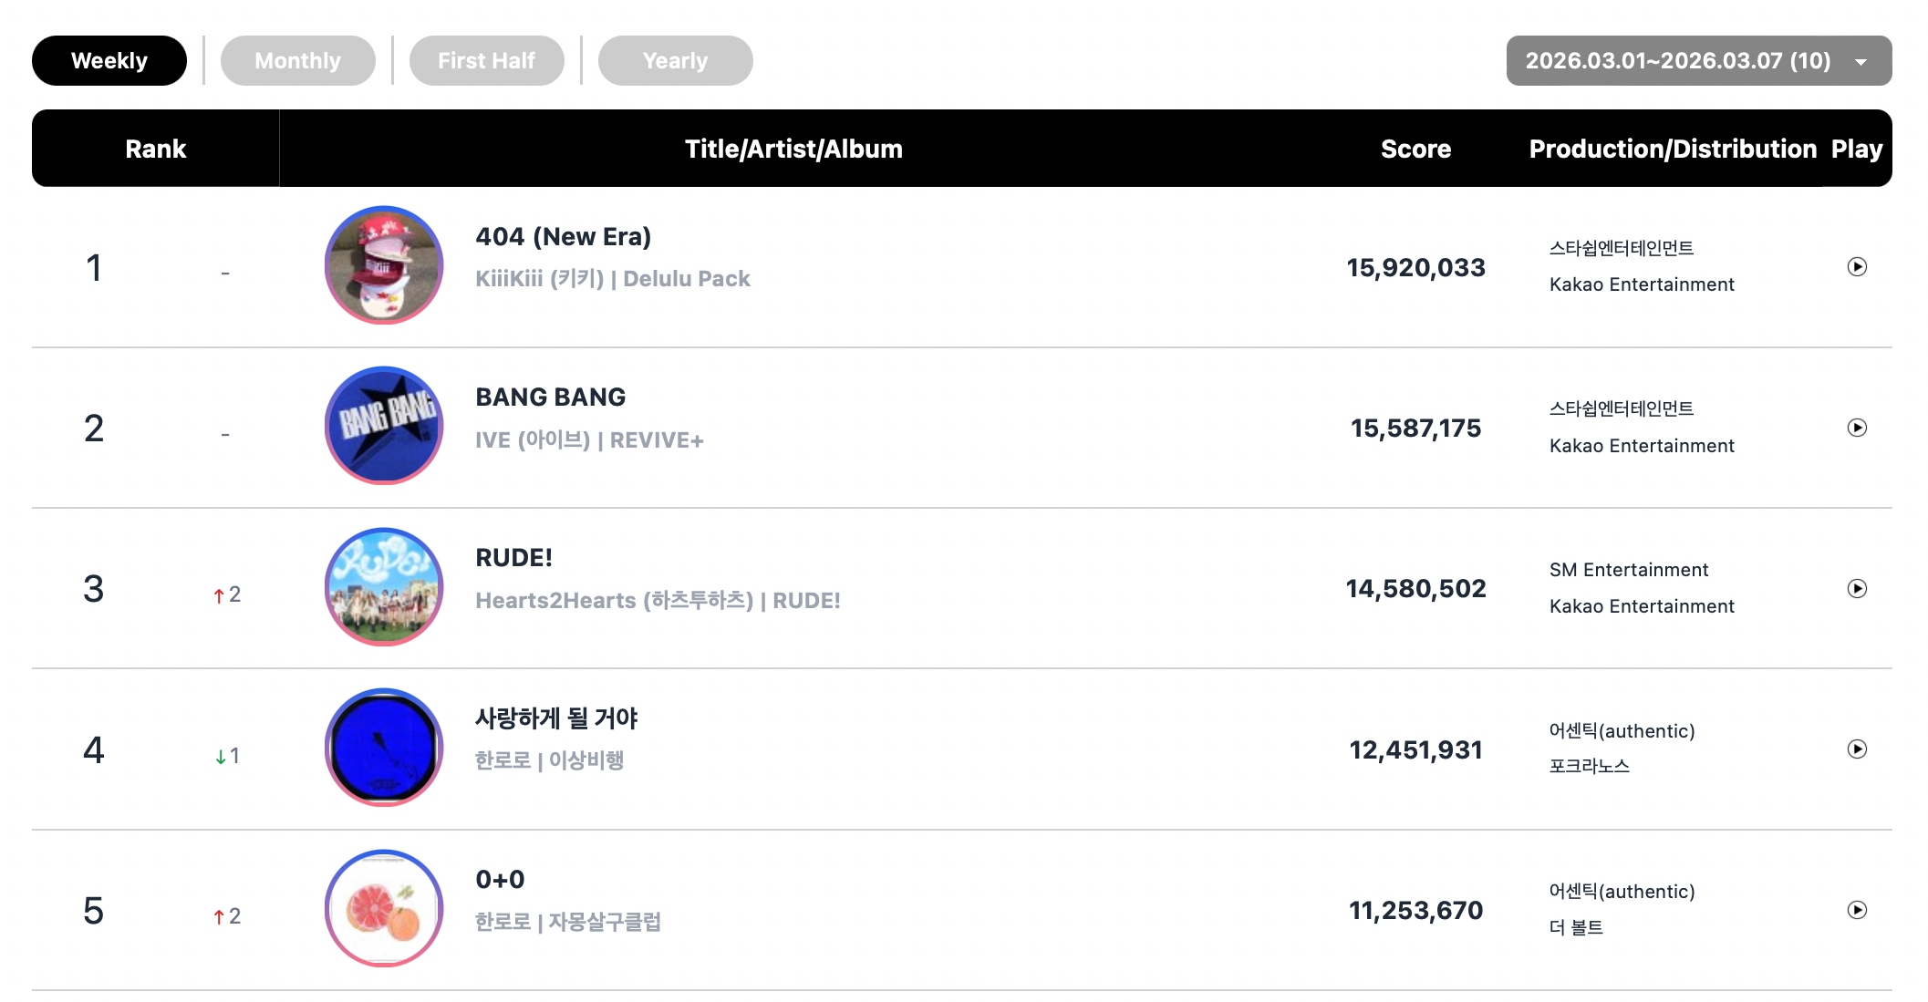Play the song 404 (New Era)

point(1857,267)
